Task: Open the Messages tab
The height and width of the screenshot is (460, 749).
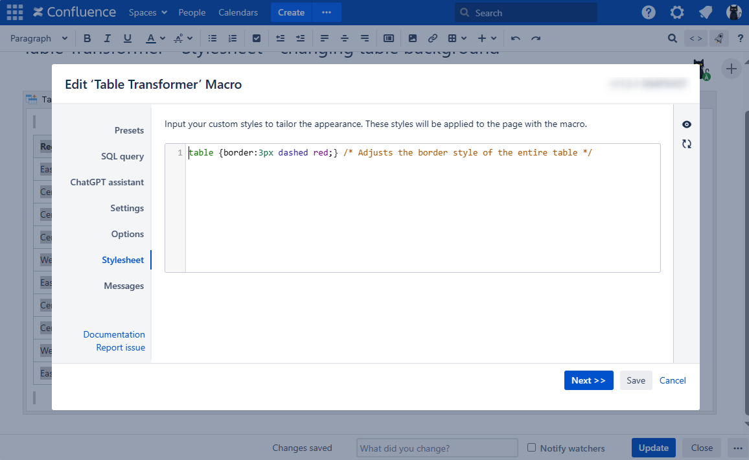Action: [x=124, y=286]
